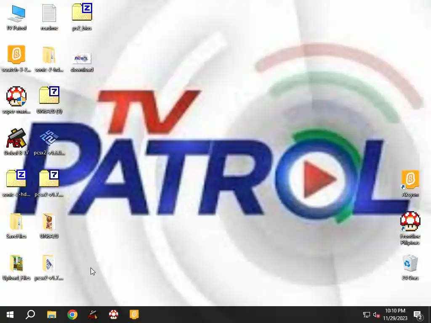The image size is (431, 323).
Task: Select the ps2_bios zip folder icon
Action: (82, 16)
